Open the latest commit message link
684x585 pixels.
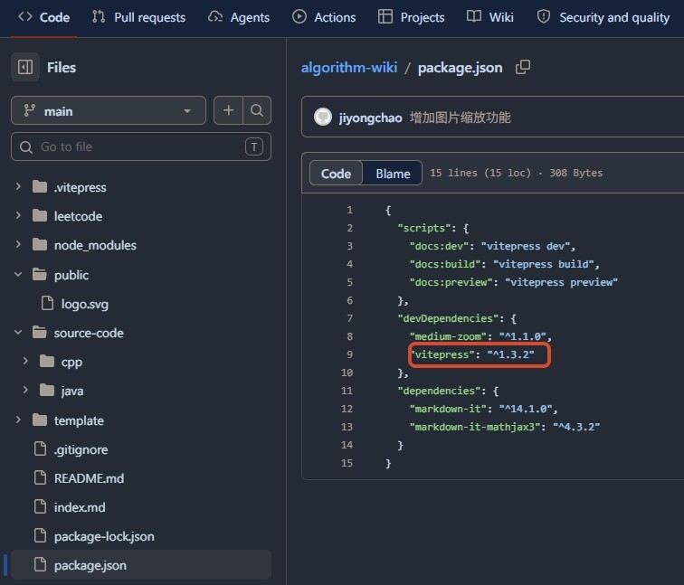[461, 118]
